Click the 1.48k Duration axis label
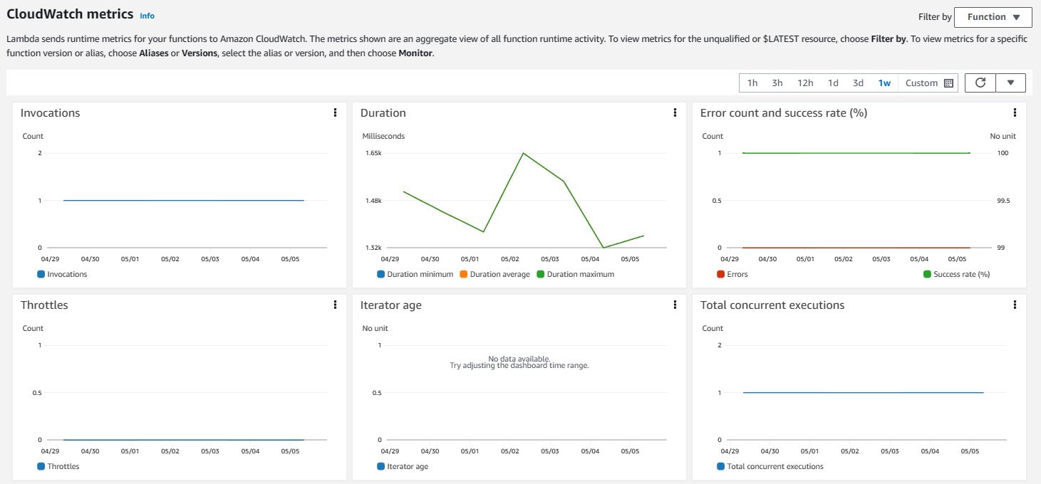The width and height of the screenshot is (1041, 484). (x=373, y=201)
